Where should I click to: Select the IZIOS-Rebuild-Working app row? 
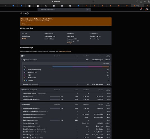point(66,69)
